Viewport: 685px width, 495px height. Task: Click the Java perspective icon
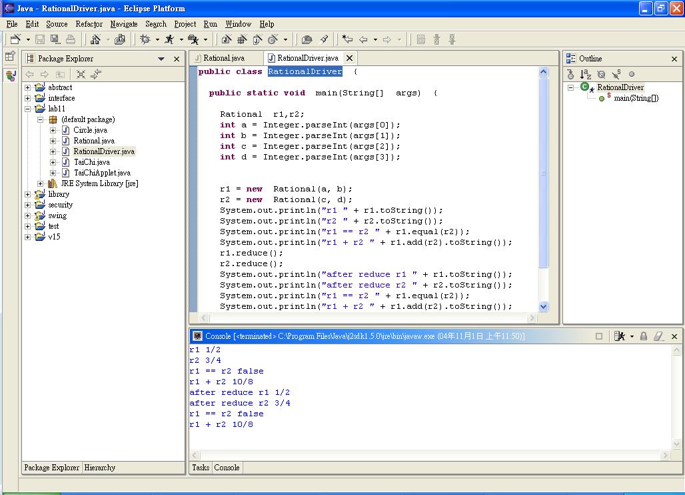(x=11, y=75)
